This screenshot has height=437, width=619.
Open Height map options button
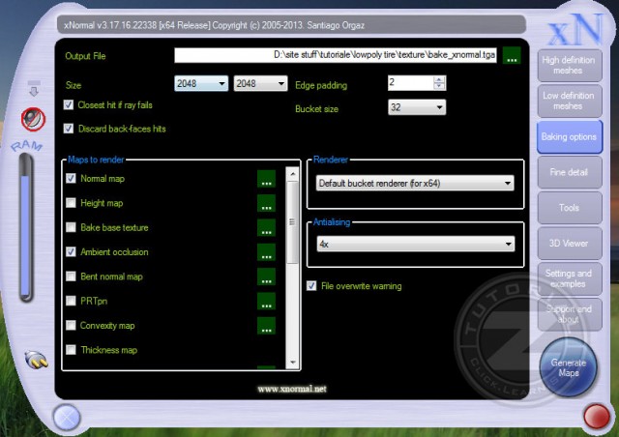click(266, 203)
